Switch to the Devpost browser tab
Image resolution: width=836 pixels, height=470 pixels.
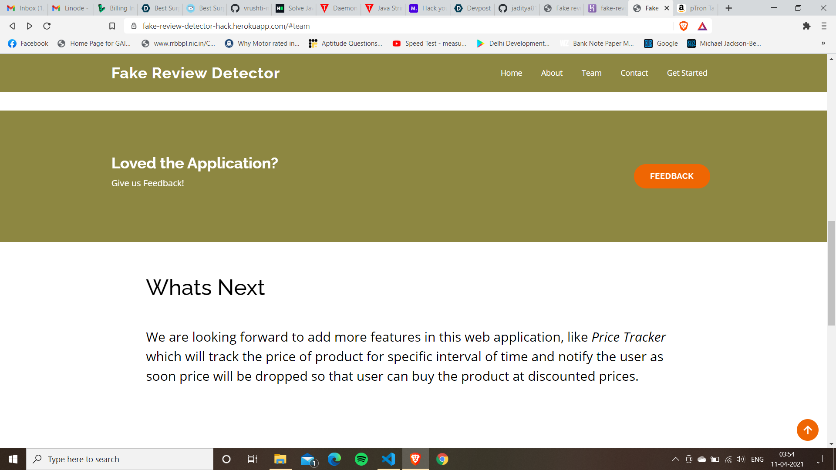[473, 8]
